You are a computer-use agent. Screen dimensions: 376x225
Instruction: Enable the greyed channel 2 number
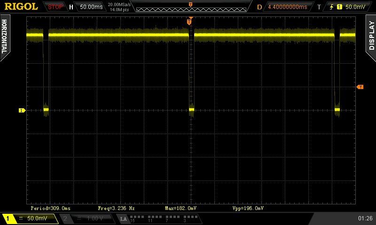pyautogui.click(x=65, y=218)
